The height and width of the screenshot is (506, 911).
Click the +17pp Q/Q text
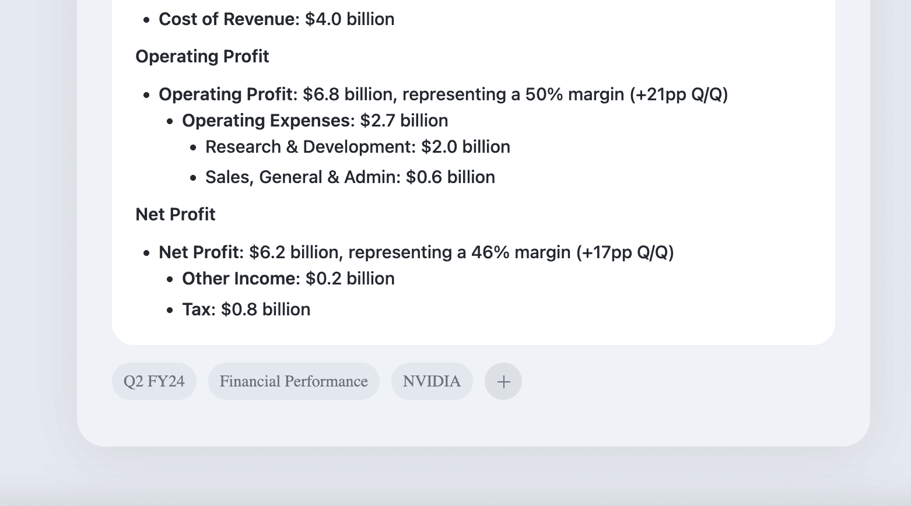pyautogui.click(x=625, y=252)
